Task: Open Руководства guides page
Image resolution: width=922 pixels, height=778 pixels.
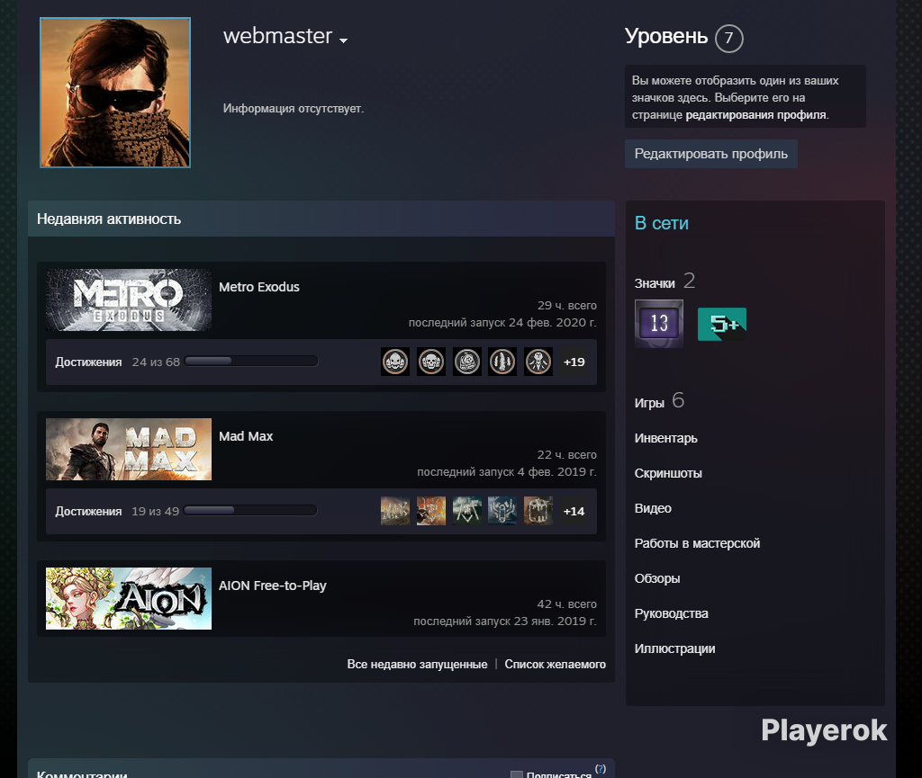Action: [672, 613]
